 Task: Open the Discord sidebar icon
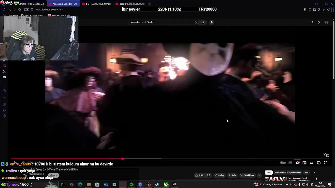pyautogui.click(x=4, y=77)
